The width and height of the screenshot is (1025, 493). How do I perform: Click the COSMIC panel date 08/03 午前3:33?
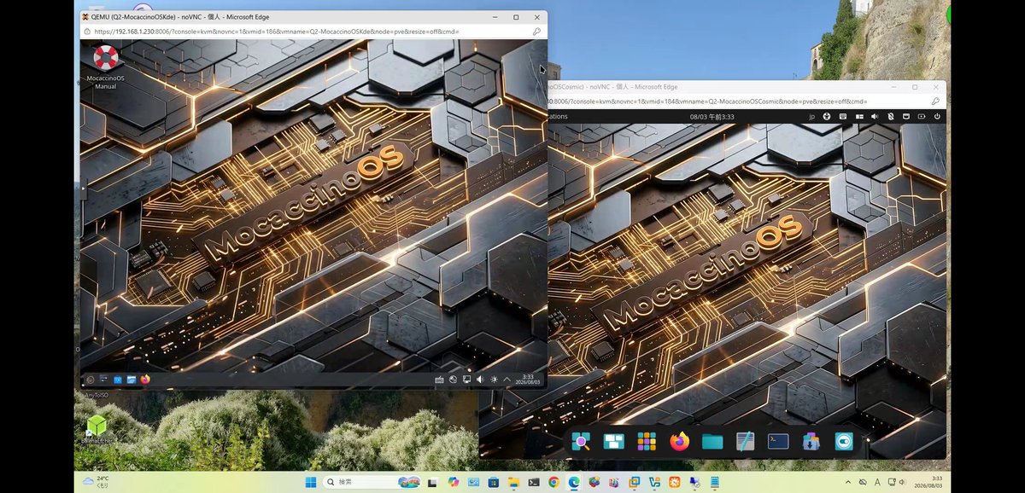(712, 116)
